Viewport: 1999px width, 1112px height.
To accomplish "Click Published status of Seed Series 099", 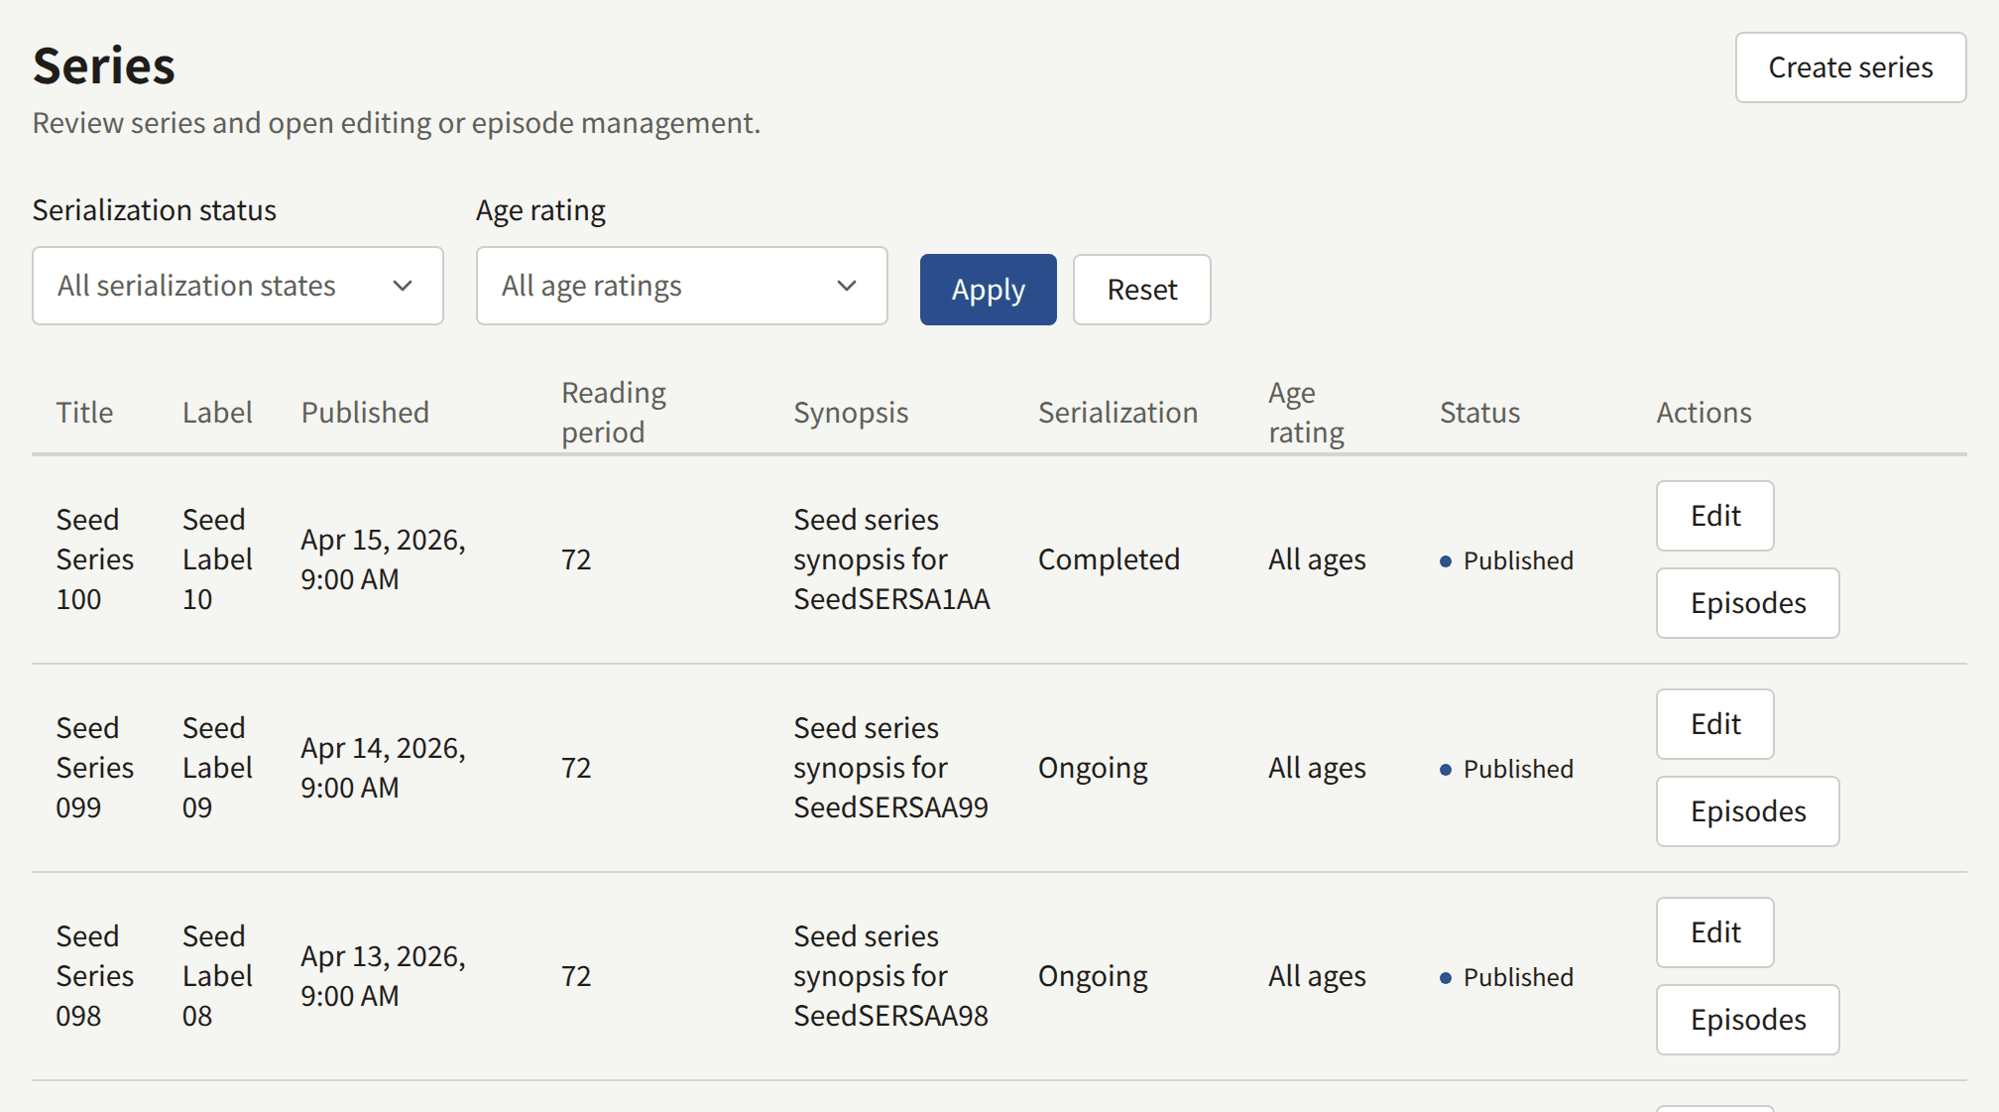I will [x=1507, y=769].
